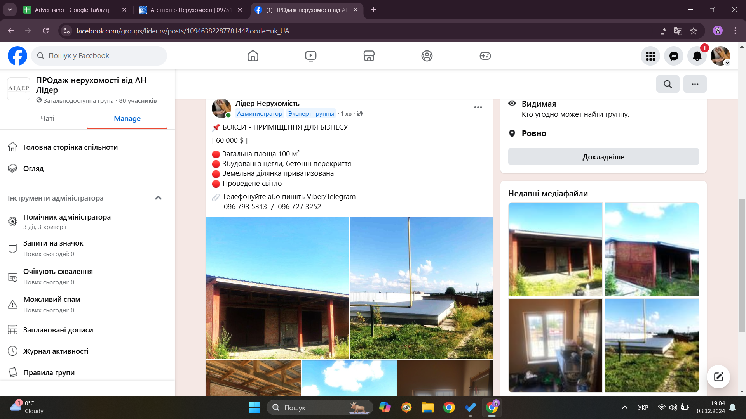Switch to the Чаті tab
This screenshot has height=419, width=746.
tap(47, 118)
